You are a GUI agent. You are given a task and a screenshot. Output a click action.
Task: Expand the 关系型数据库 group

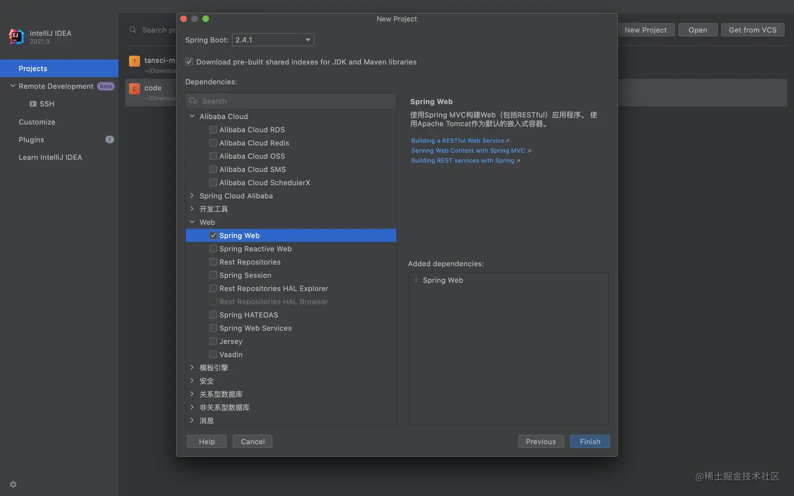tap(192, 394)
